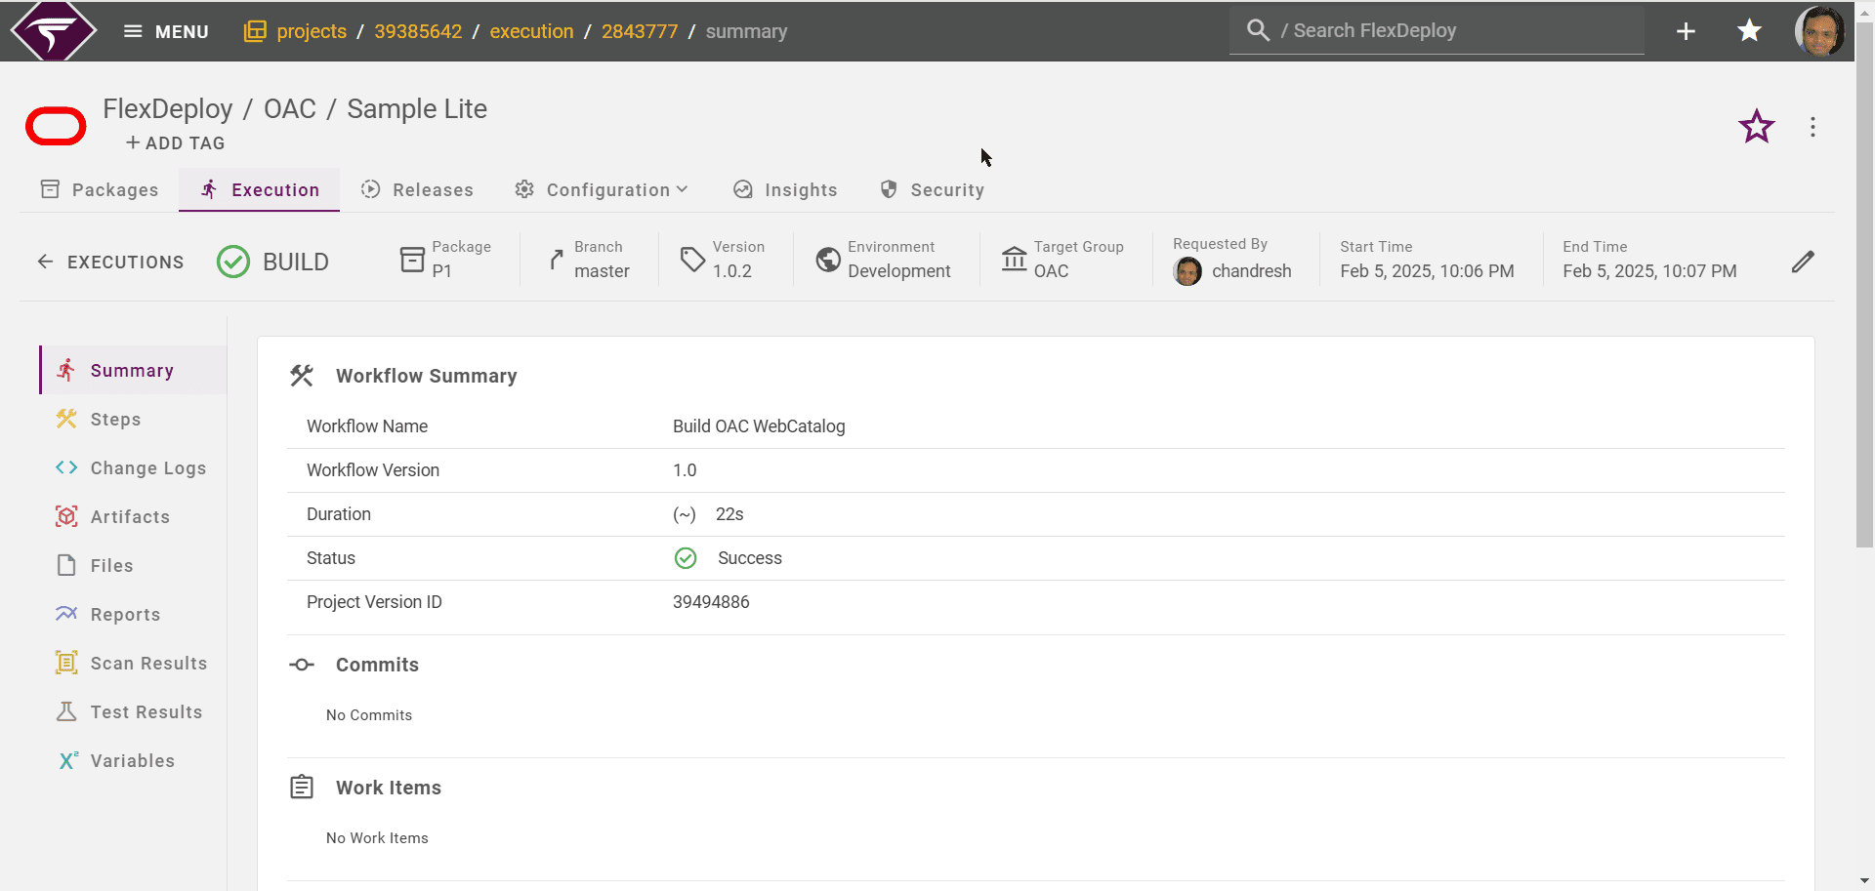This screenshot has height=891, width=1875.
Task: Click Start Time Feb 5, 2025, 10:06 PM
Action: pyautogui.click(x=1427, y=271)
